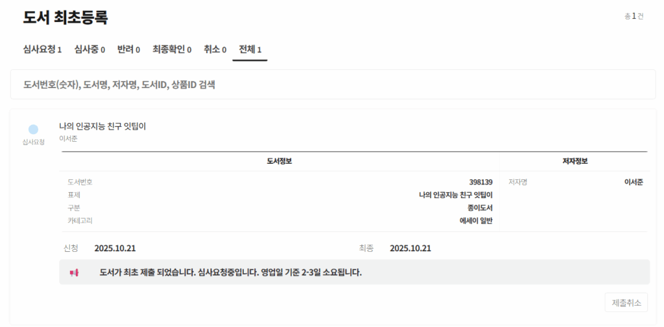Click the 에세이 일반 category value

click(476, 221)
